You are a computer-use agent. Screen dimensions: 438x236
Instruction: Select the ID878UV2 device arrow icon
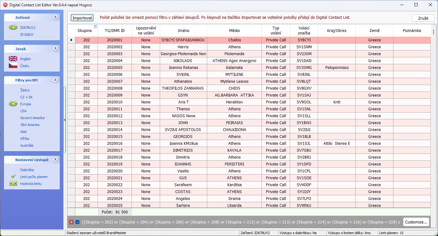click(x=13, y=27)
